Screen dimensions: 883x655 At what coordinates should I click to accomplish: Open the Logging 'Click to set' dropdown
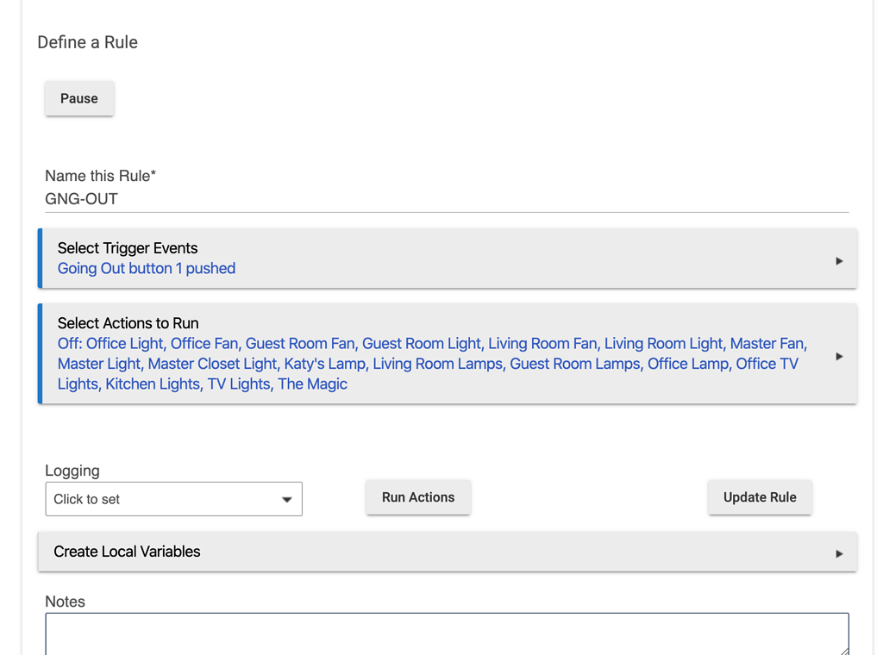[x=173, y=499]
